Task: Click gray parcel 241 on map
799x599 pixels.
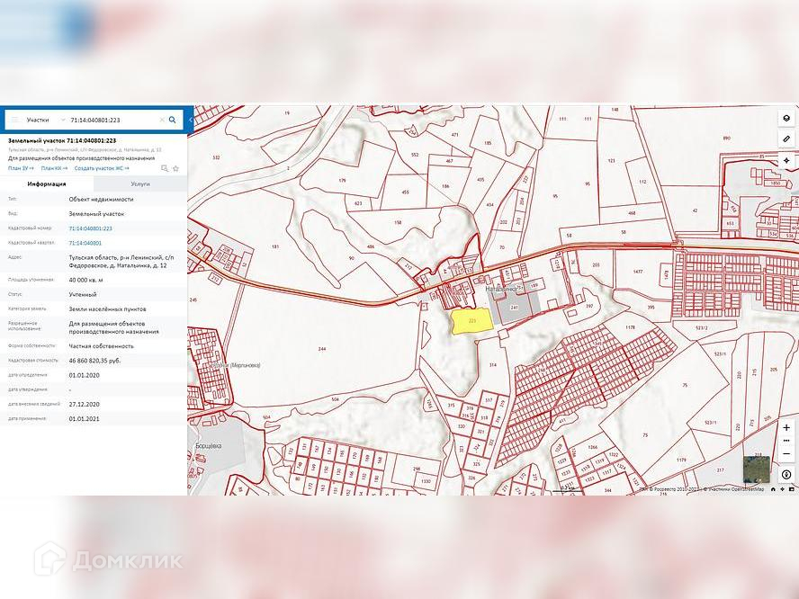Action: tap(515, 308)
